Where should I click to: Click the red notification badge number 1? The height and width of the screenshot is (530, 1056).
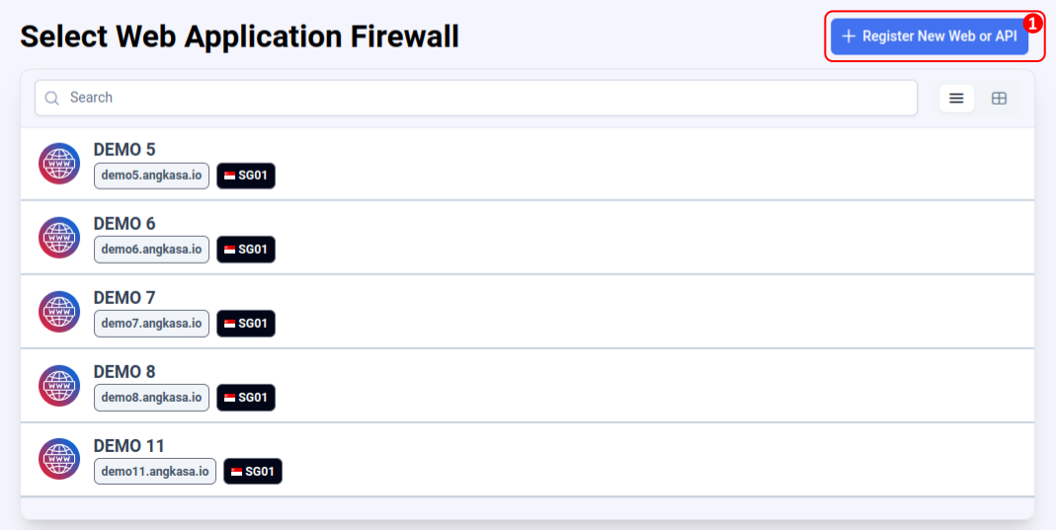1033,24
